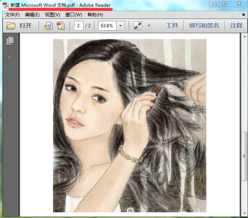Open the 窗口(W) menu

pyautogui.click(x=74, y=15)
